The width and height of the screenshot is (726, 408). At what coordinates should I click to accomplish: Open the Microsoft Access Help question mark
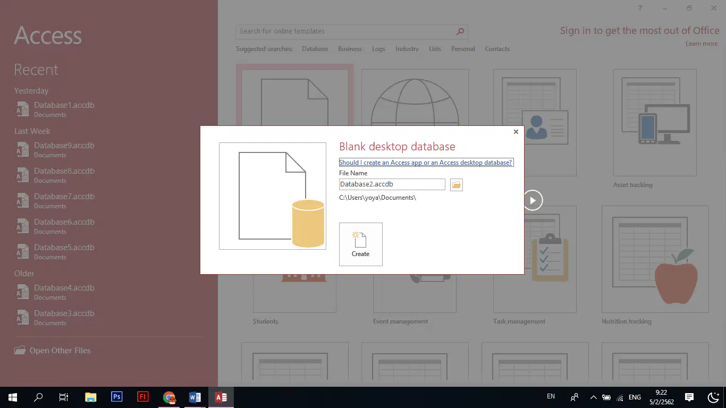pos(640,8)
